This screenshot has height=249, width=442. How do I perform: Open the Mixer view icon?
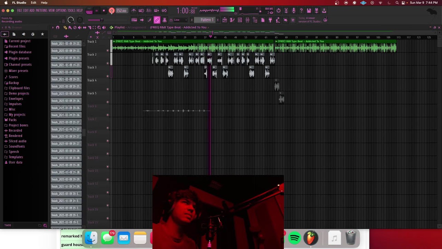[x=248, y=20]
